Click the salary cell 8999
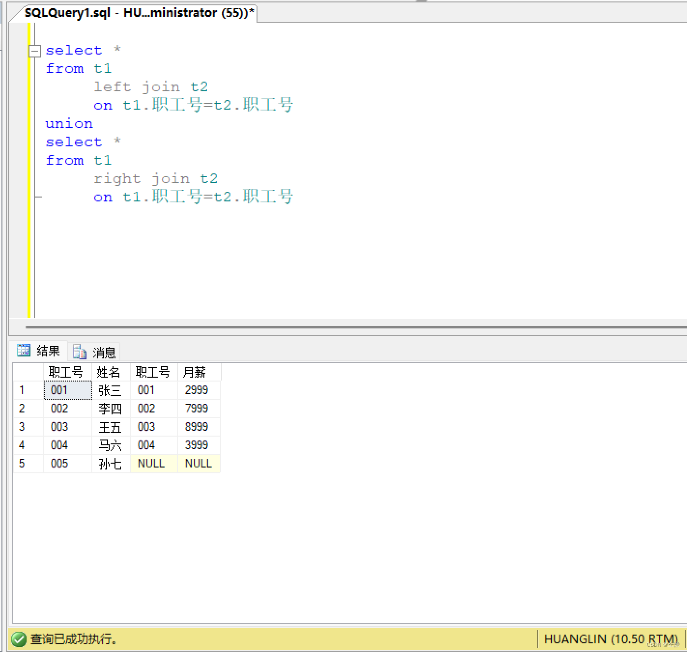The image size is (687, 652). pos(199,427)
